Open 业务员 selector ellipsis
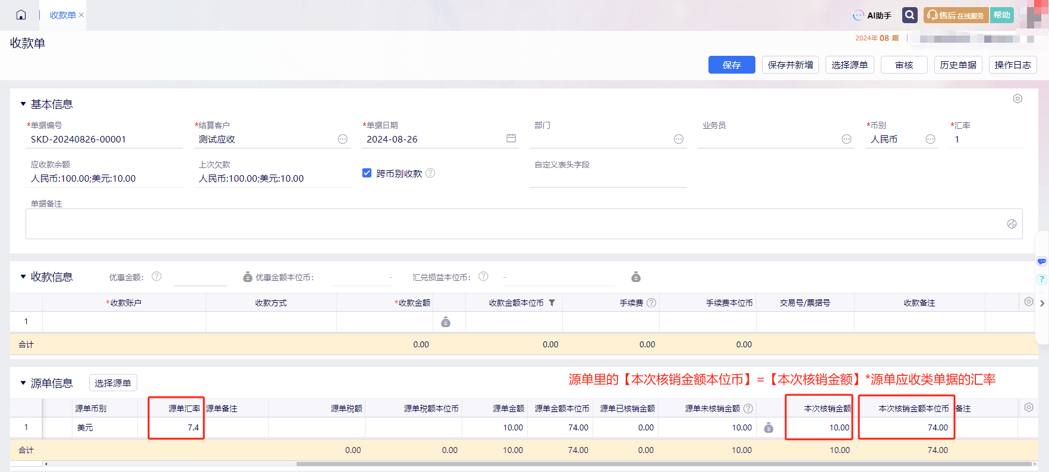The width and height of the screenshot is (1049, 472). click(846, 139)
